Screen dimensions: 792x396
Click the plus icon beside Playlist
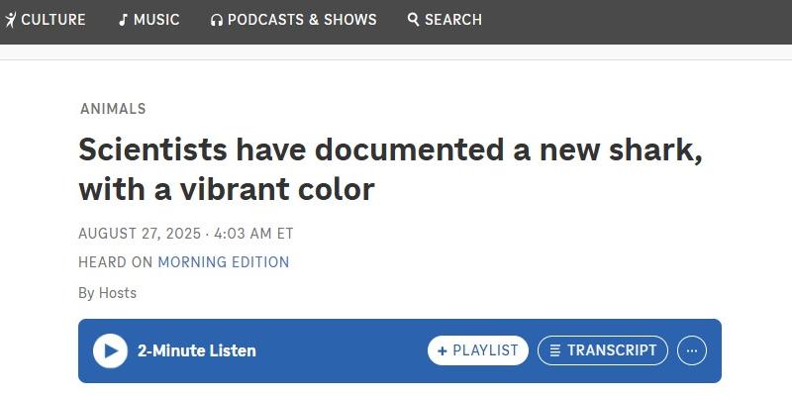coord(443,350)
